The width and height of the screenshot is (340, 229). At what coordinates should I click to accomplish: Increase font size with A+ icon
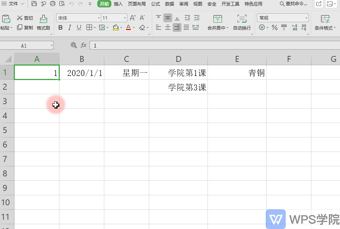(133, 18)
